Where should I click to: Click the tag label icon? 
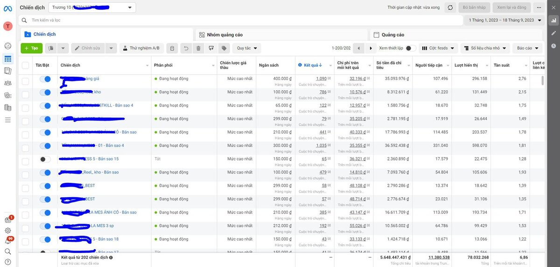[224, 48]
